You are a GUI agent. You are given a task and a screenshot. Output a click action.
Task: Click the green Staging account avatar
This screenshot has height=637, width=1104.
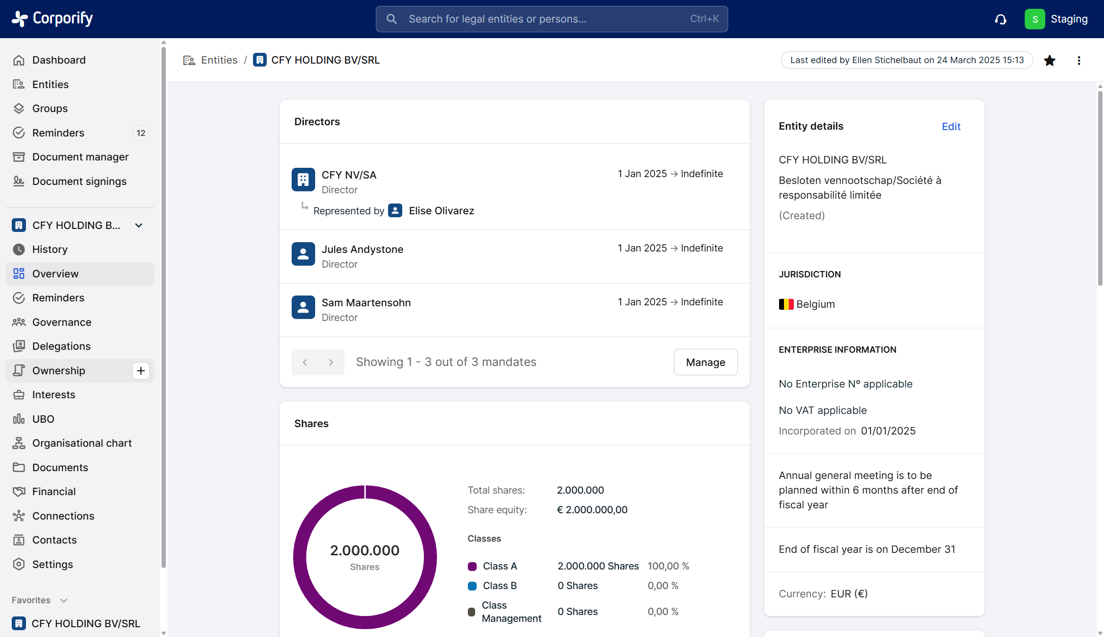point(1035,19)
